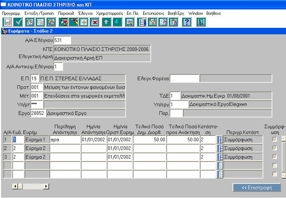The image size is (286, 198).
Task: Click the ΤΔΕ code field
Action: pos(175,96)
